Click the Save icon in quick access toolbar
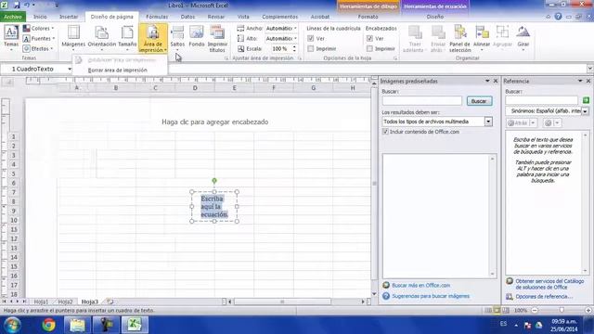The width and height of the screenshot is (594, 334). point(17,5)
